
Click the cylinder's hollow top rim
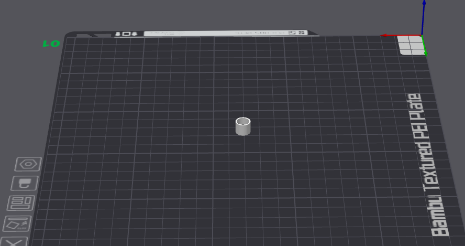(243, 121)
